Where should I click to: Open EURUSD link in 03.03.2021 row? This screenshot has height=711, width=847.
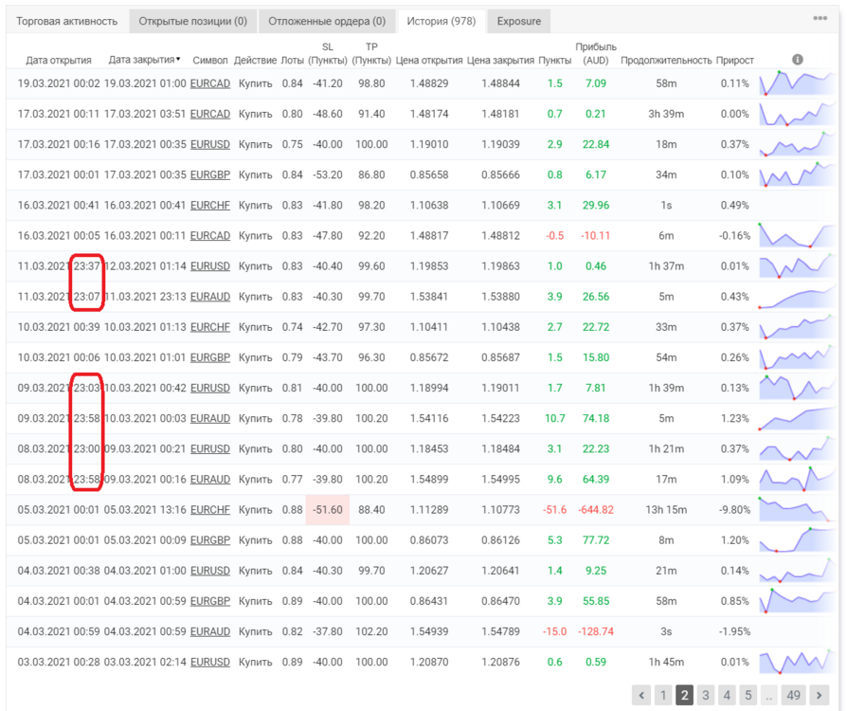click(210, 662)
